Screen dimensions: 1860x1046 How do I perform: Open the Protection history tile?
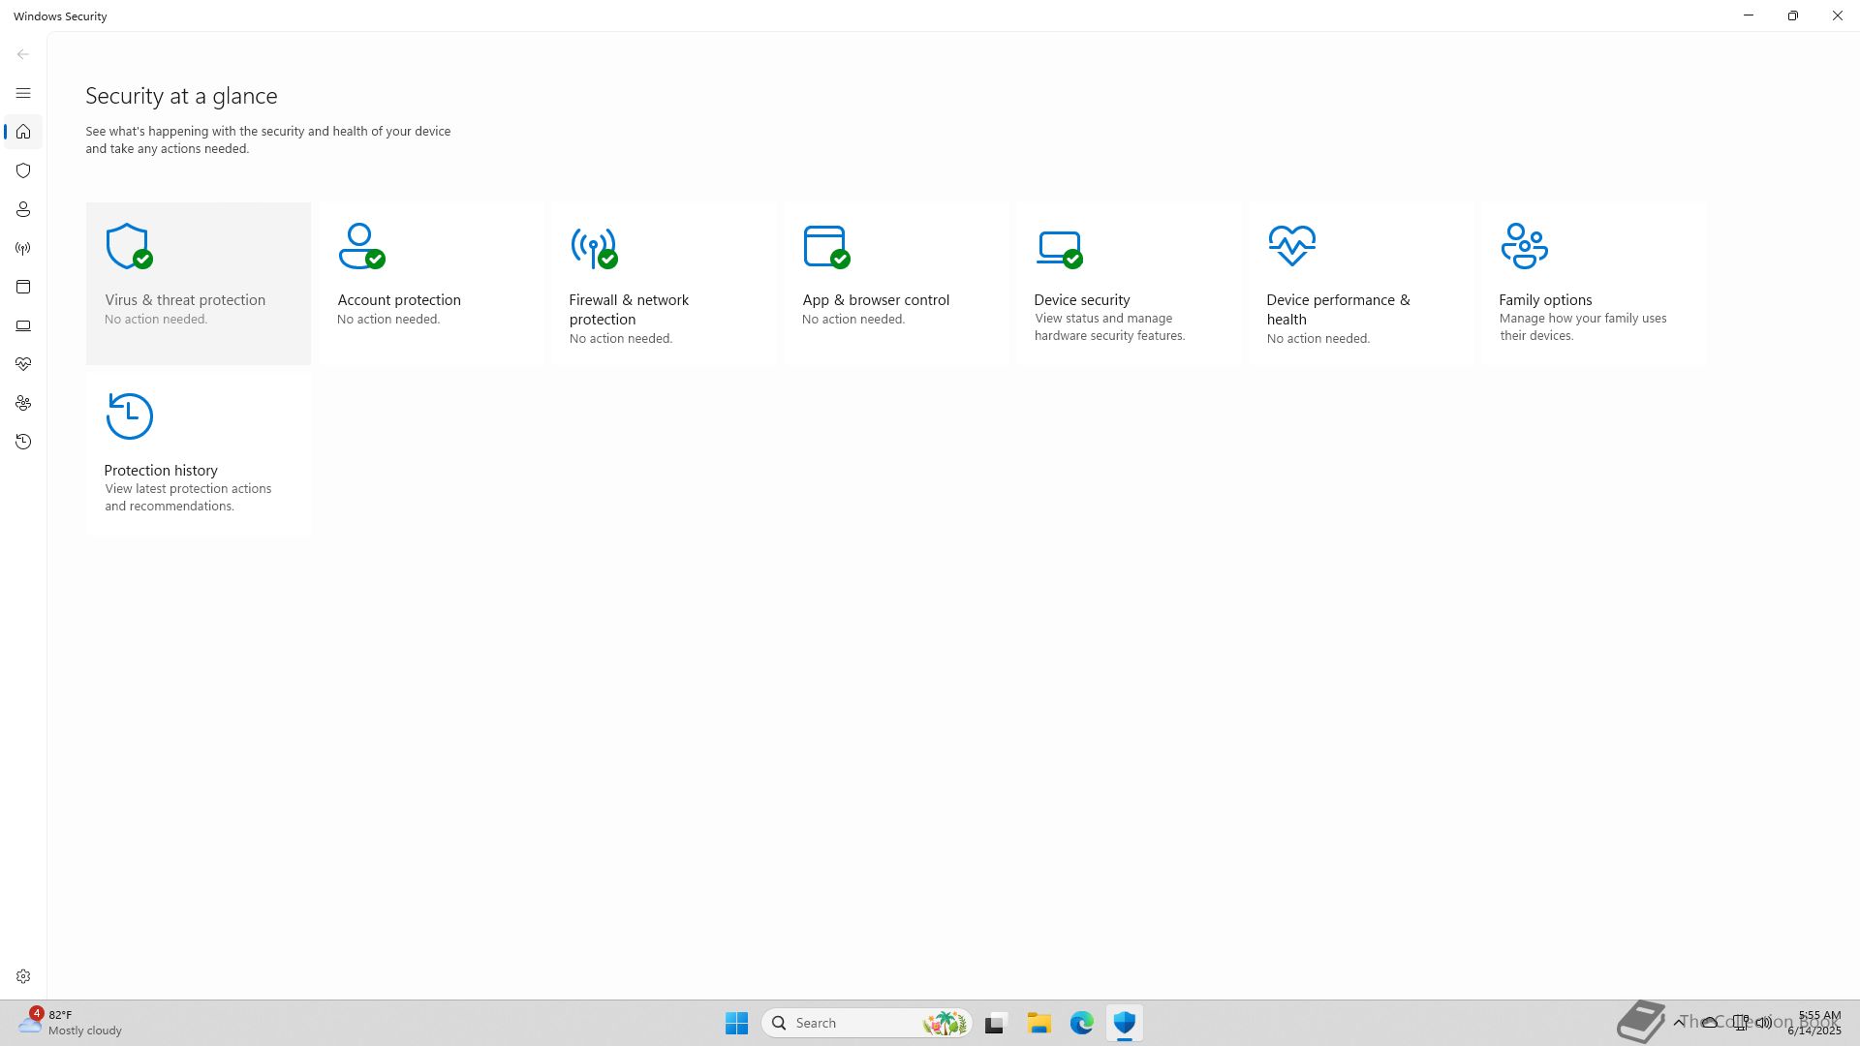click(x=198, y=453)
